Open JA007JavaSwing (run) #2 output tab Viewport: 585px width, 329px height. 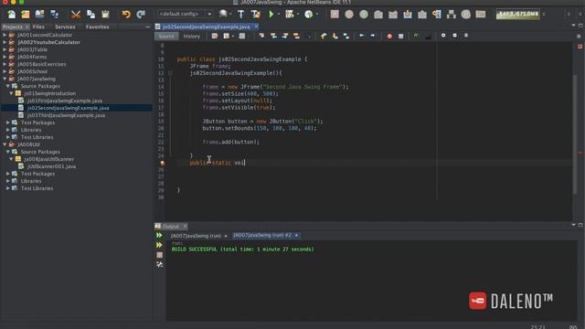(x=262, y=236)
